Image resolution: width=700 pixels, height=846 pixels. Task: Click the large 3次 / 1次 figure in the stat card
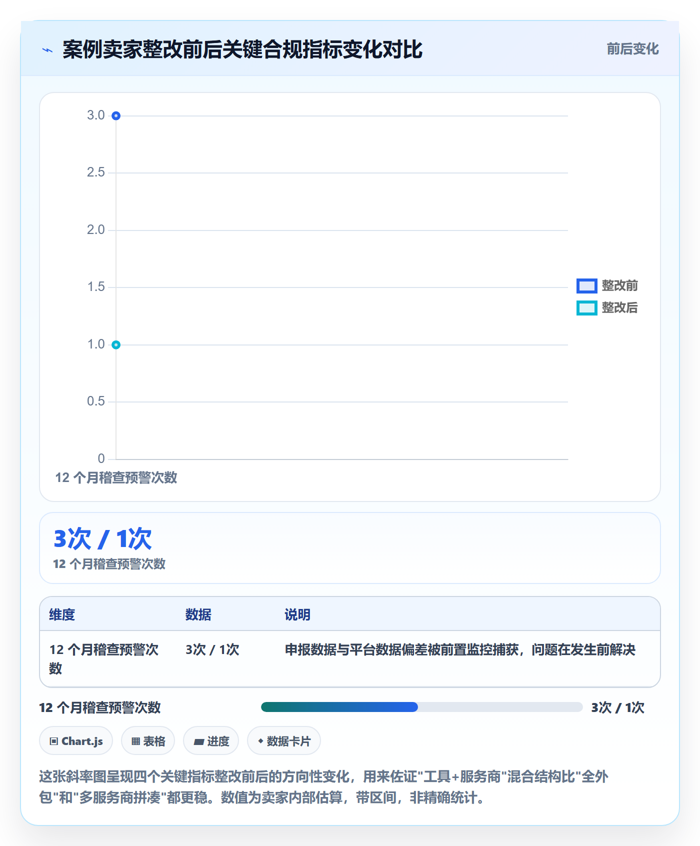pyautogui.click(x=102, y=538)
